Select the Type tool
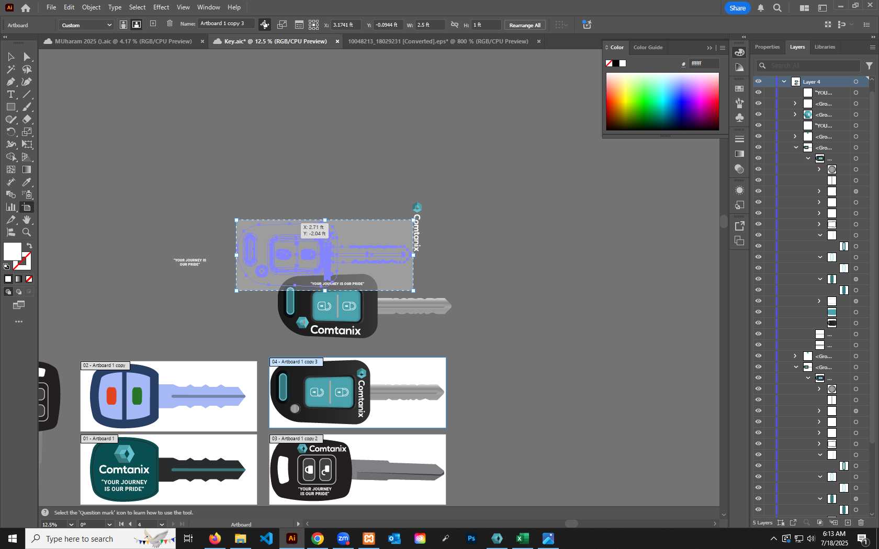The height and width of the screenshot is (549, 879). tap(10, 94)
